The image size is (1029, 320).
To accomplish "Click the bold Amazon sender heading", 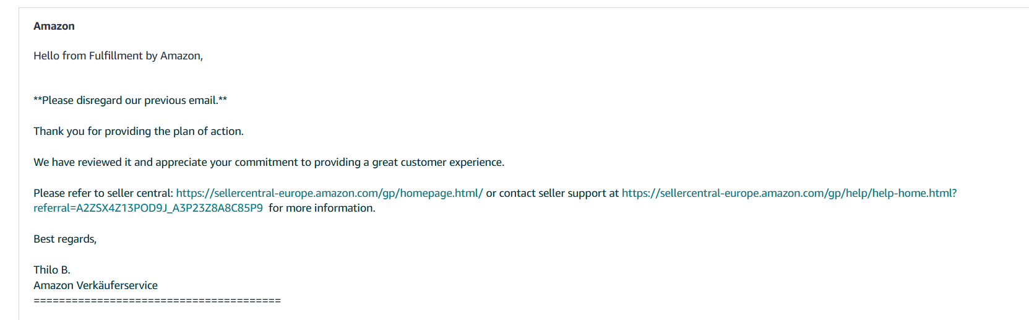I will pos(54,26).
